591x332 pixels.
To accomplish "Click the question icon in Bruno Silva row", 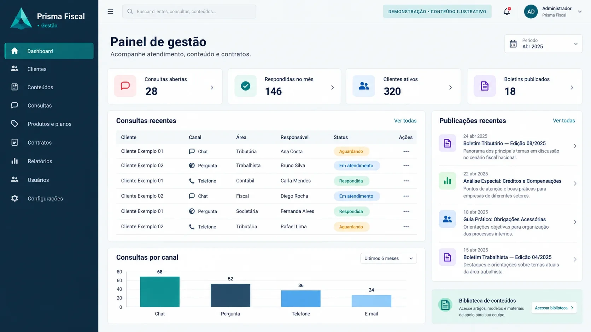I will point(192,165).
